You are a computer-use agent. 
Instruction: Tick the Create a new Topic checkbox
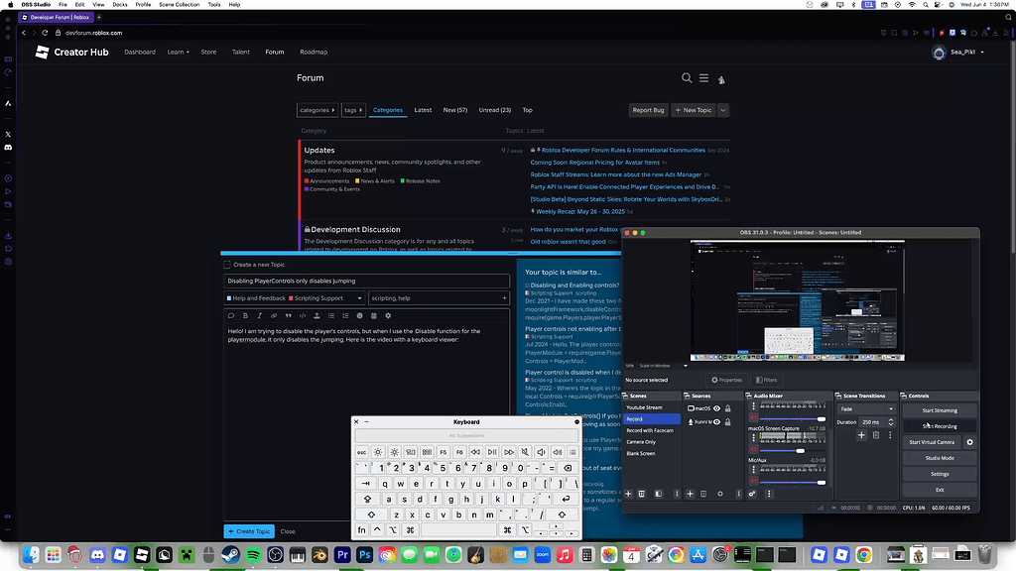point(227,265)
